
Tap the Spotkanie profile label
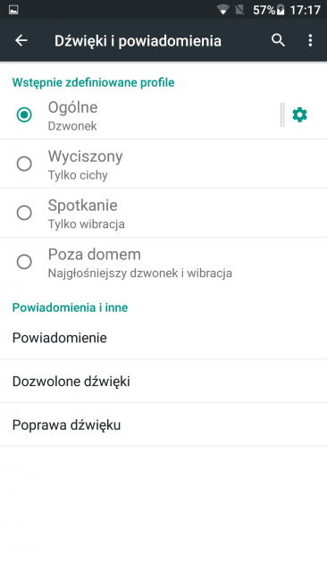click(x=82, y=206)
